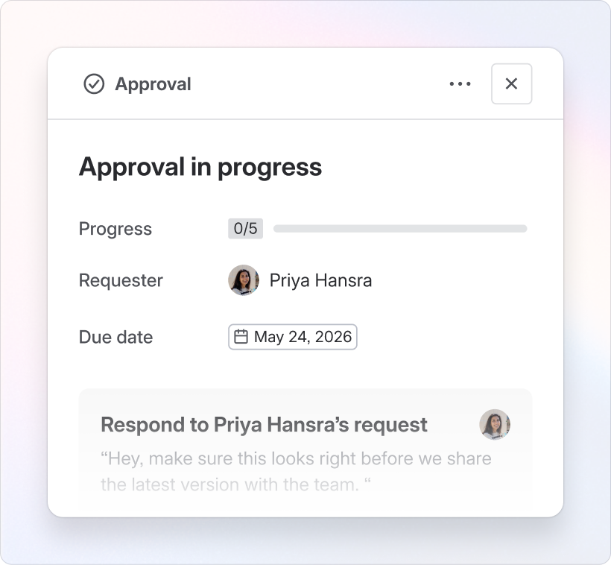This screenshot has width=611, height=565.
Task: Click the Due date field label
Action: (x=115, y=337)
